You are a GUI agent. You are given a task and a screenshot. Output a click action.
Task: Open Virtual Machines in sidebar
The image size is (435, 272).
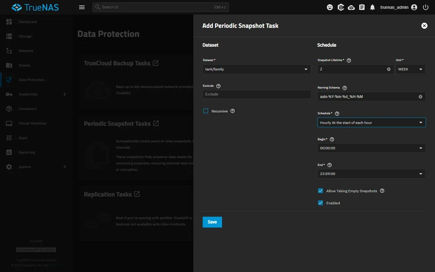[36, 123]
